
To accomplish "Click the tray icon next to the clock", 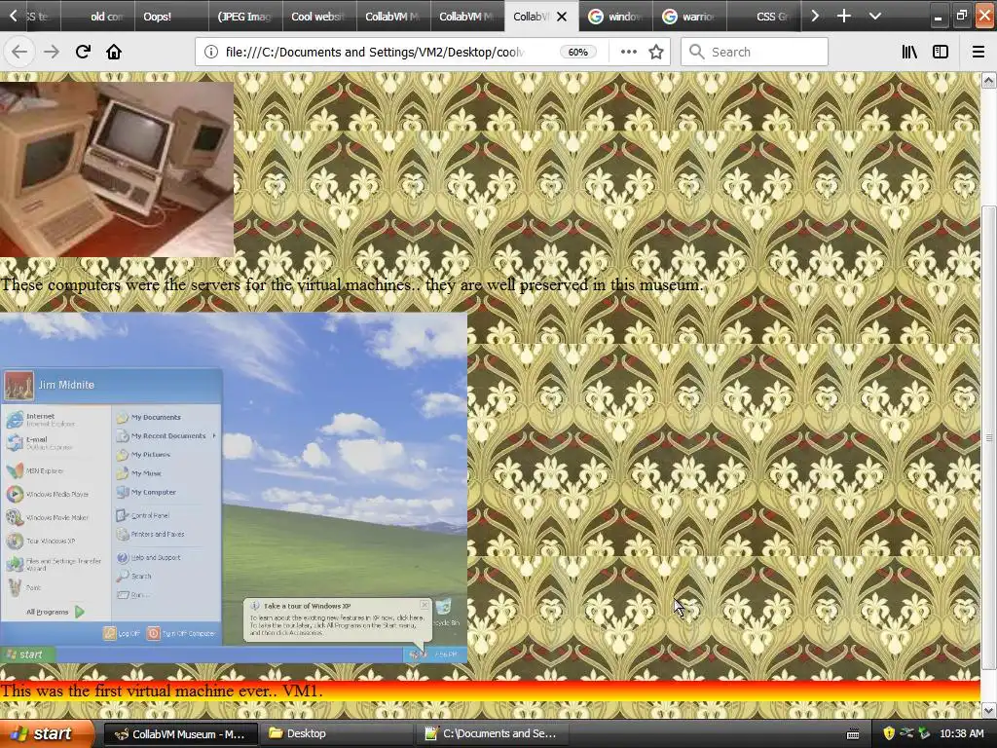I will point(924,733).
